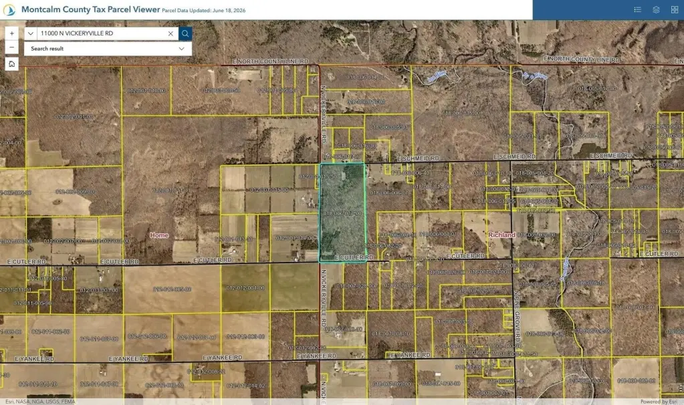Screen dimensions: 684x405
Task: Return to default map extent home icon
Action: (12, 64)
